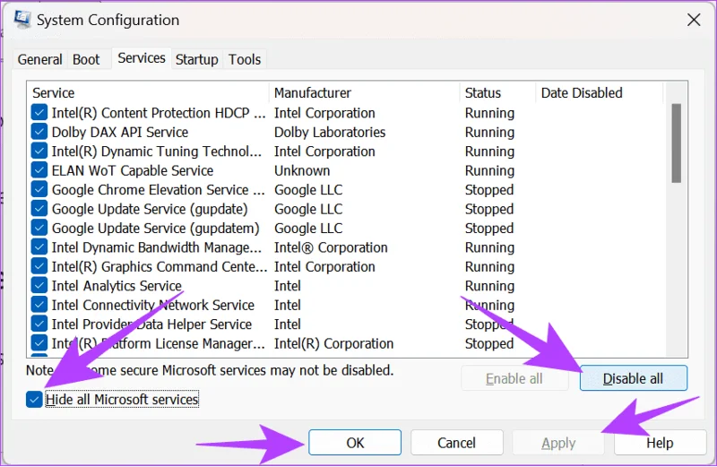Image resolution: width=717 pixels, height=467 pixels.
Task: Uncheck Google Update Service (gupdatem) checkbox
Action: pos(39,228)
